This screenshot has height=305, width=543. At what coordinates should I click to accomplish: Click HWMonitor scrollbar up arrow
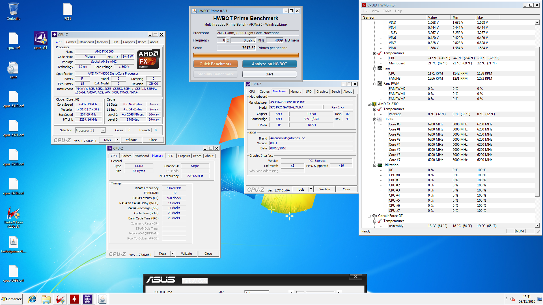(537, 23)
